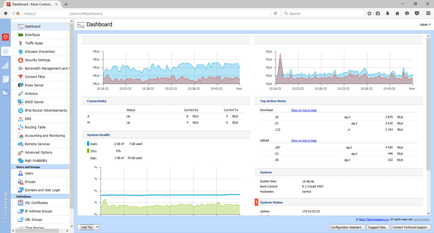
Task: Click the Content Filter funnel icon
Action: click(x=21, y=77)
